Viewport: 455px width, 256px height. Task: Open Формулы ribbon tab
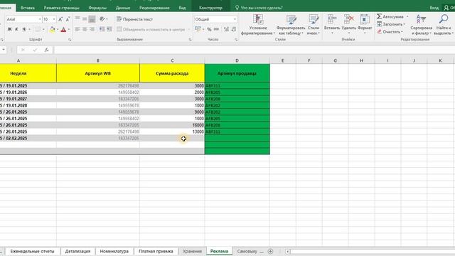pos(97,8)
